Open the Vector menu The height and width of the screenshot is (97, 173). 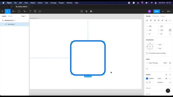click(40, 3)
